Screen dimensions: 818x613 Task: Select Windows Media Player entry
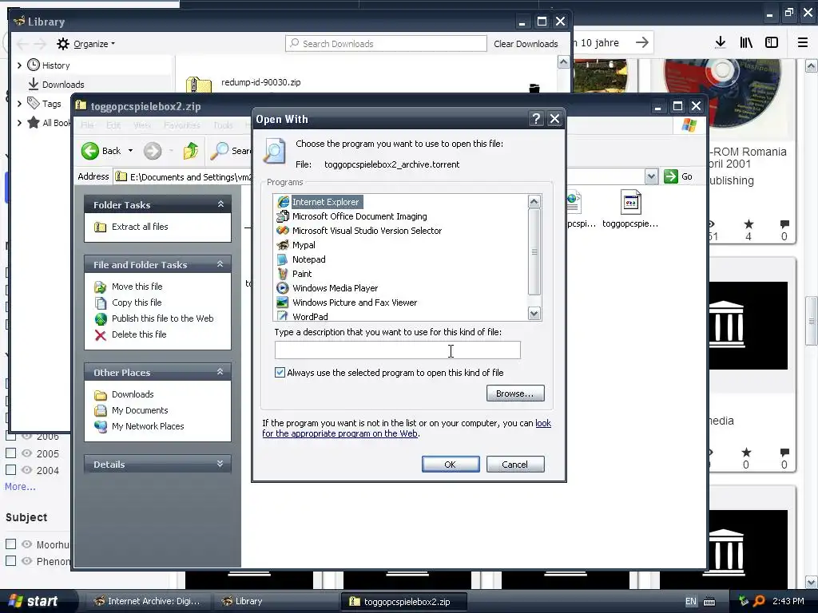click(x=327, y=287)
